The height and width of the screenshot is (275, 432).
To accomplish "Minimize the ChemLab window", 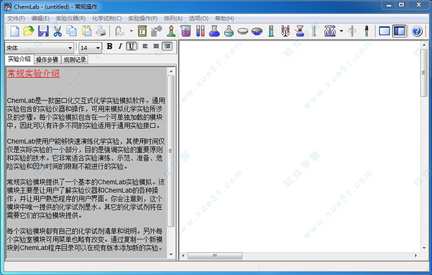I will point(389,5).
